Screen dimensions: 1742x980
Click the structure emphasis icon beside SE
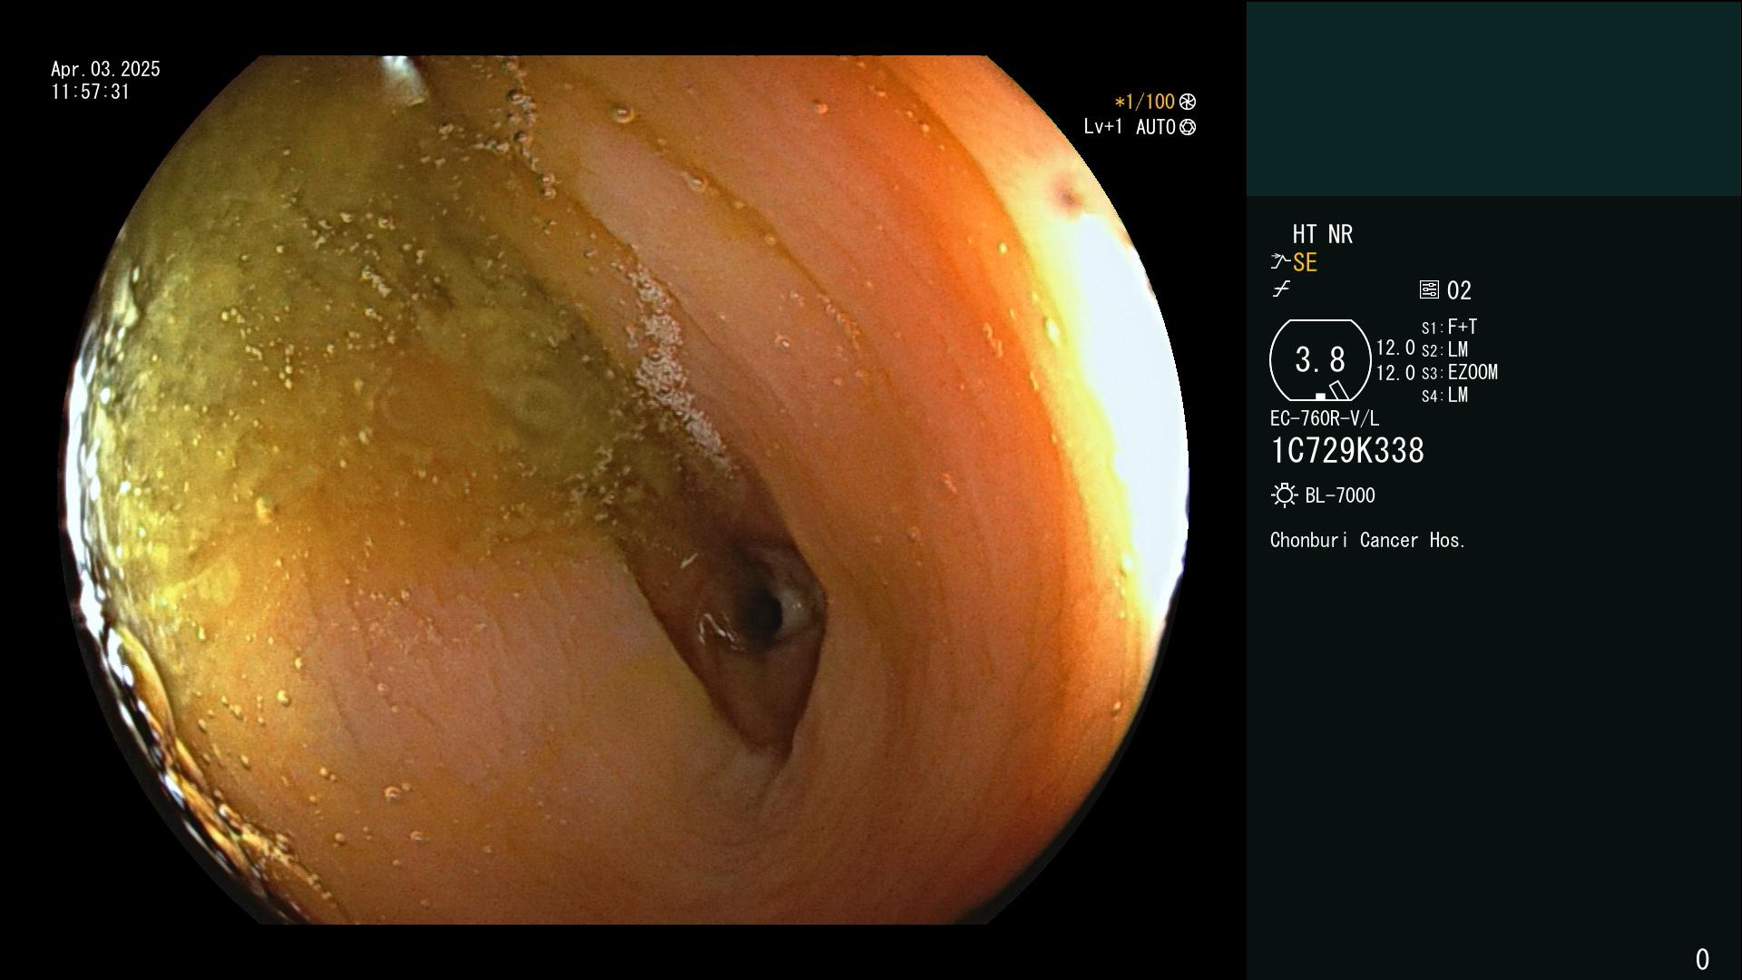[1280, 262]
